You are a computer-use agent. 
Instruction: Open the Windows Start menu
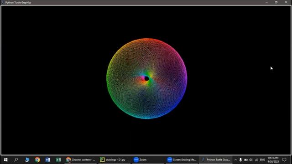[5, 160]
